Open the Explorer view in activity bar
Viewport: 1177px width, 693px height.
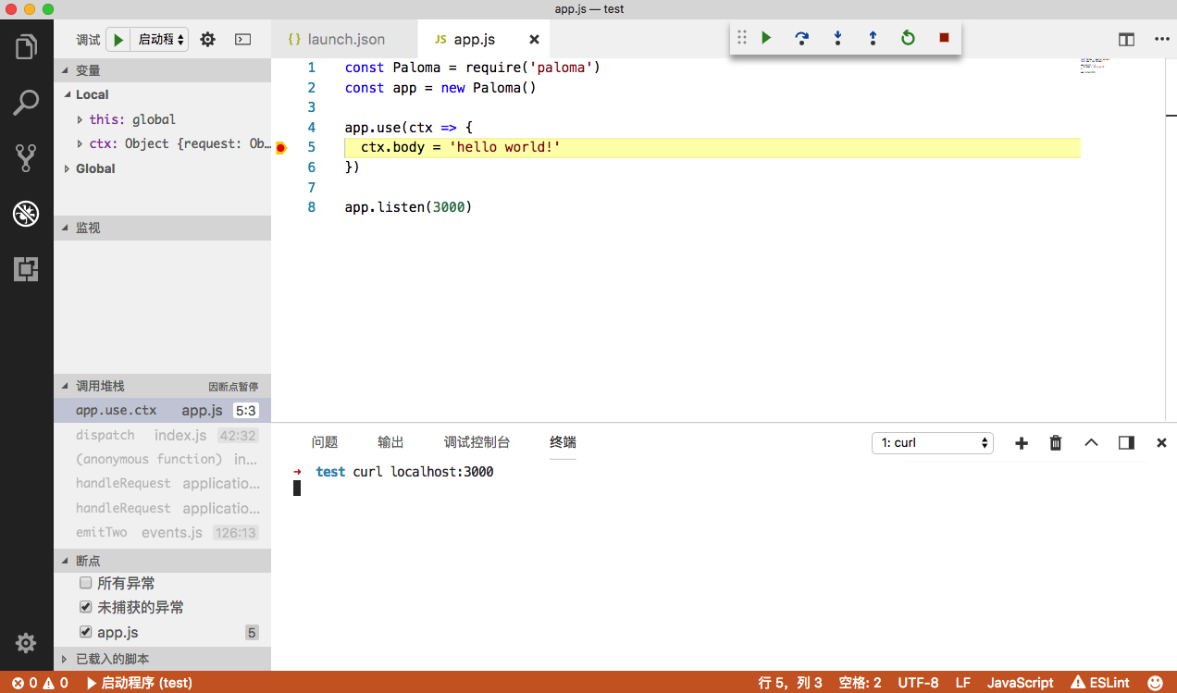click(26, 46)
